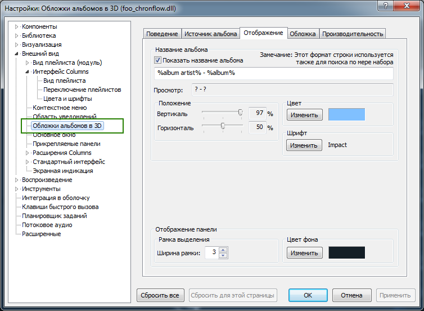
Task: Select the Отображение tab
Action: [263, 33]
